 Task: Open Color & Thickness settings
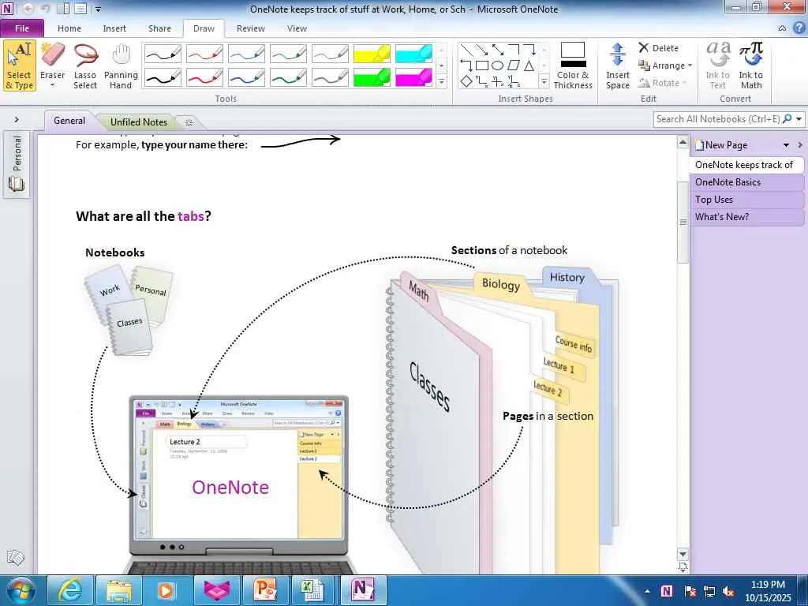(573, 66)
